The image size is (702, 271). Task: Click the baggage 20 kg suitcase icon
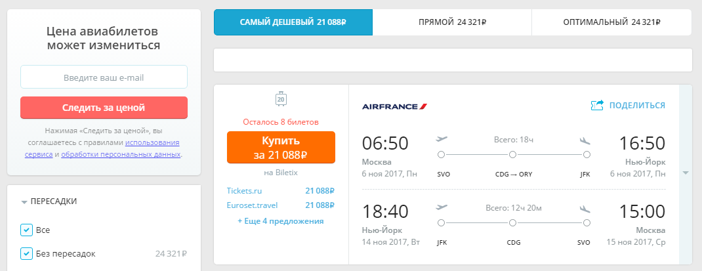[x=281, y=99]
